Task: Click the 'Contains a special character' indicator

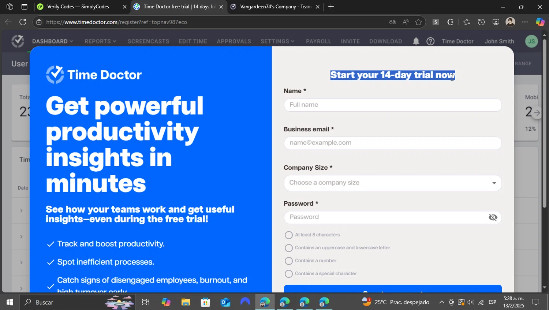Action: pyautogui.click(x=289, y=274)
